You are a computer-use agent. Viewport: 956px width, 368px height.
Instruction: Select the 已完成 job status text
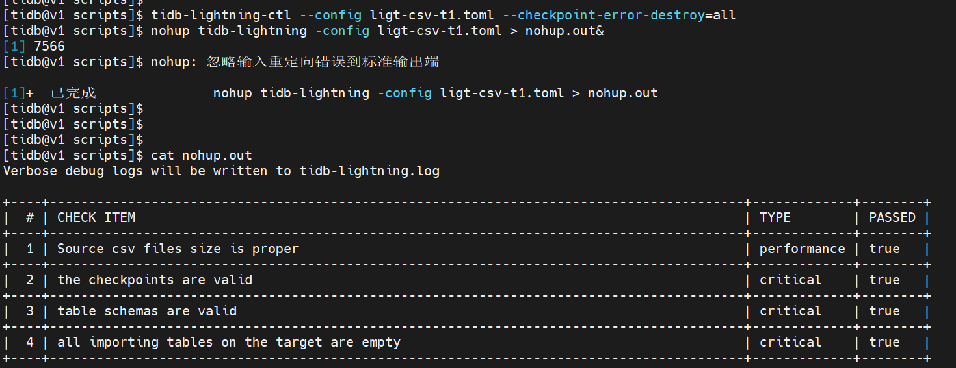pos(73,93)
